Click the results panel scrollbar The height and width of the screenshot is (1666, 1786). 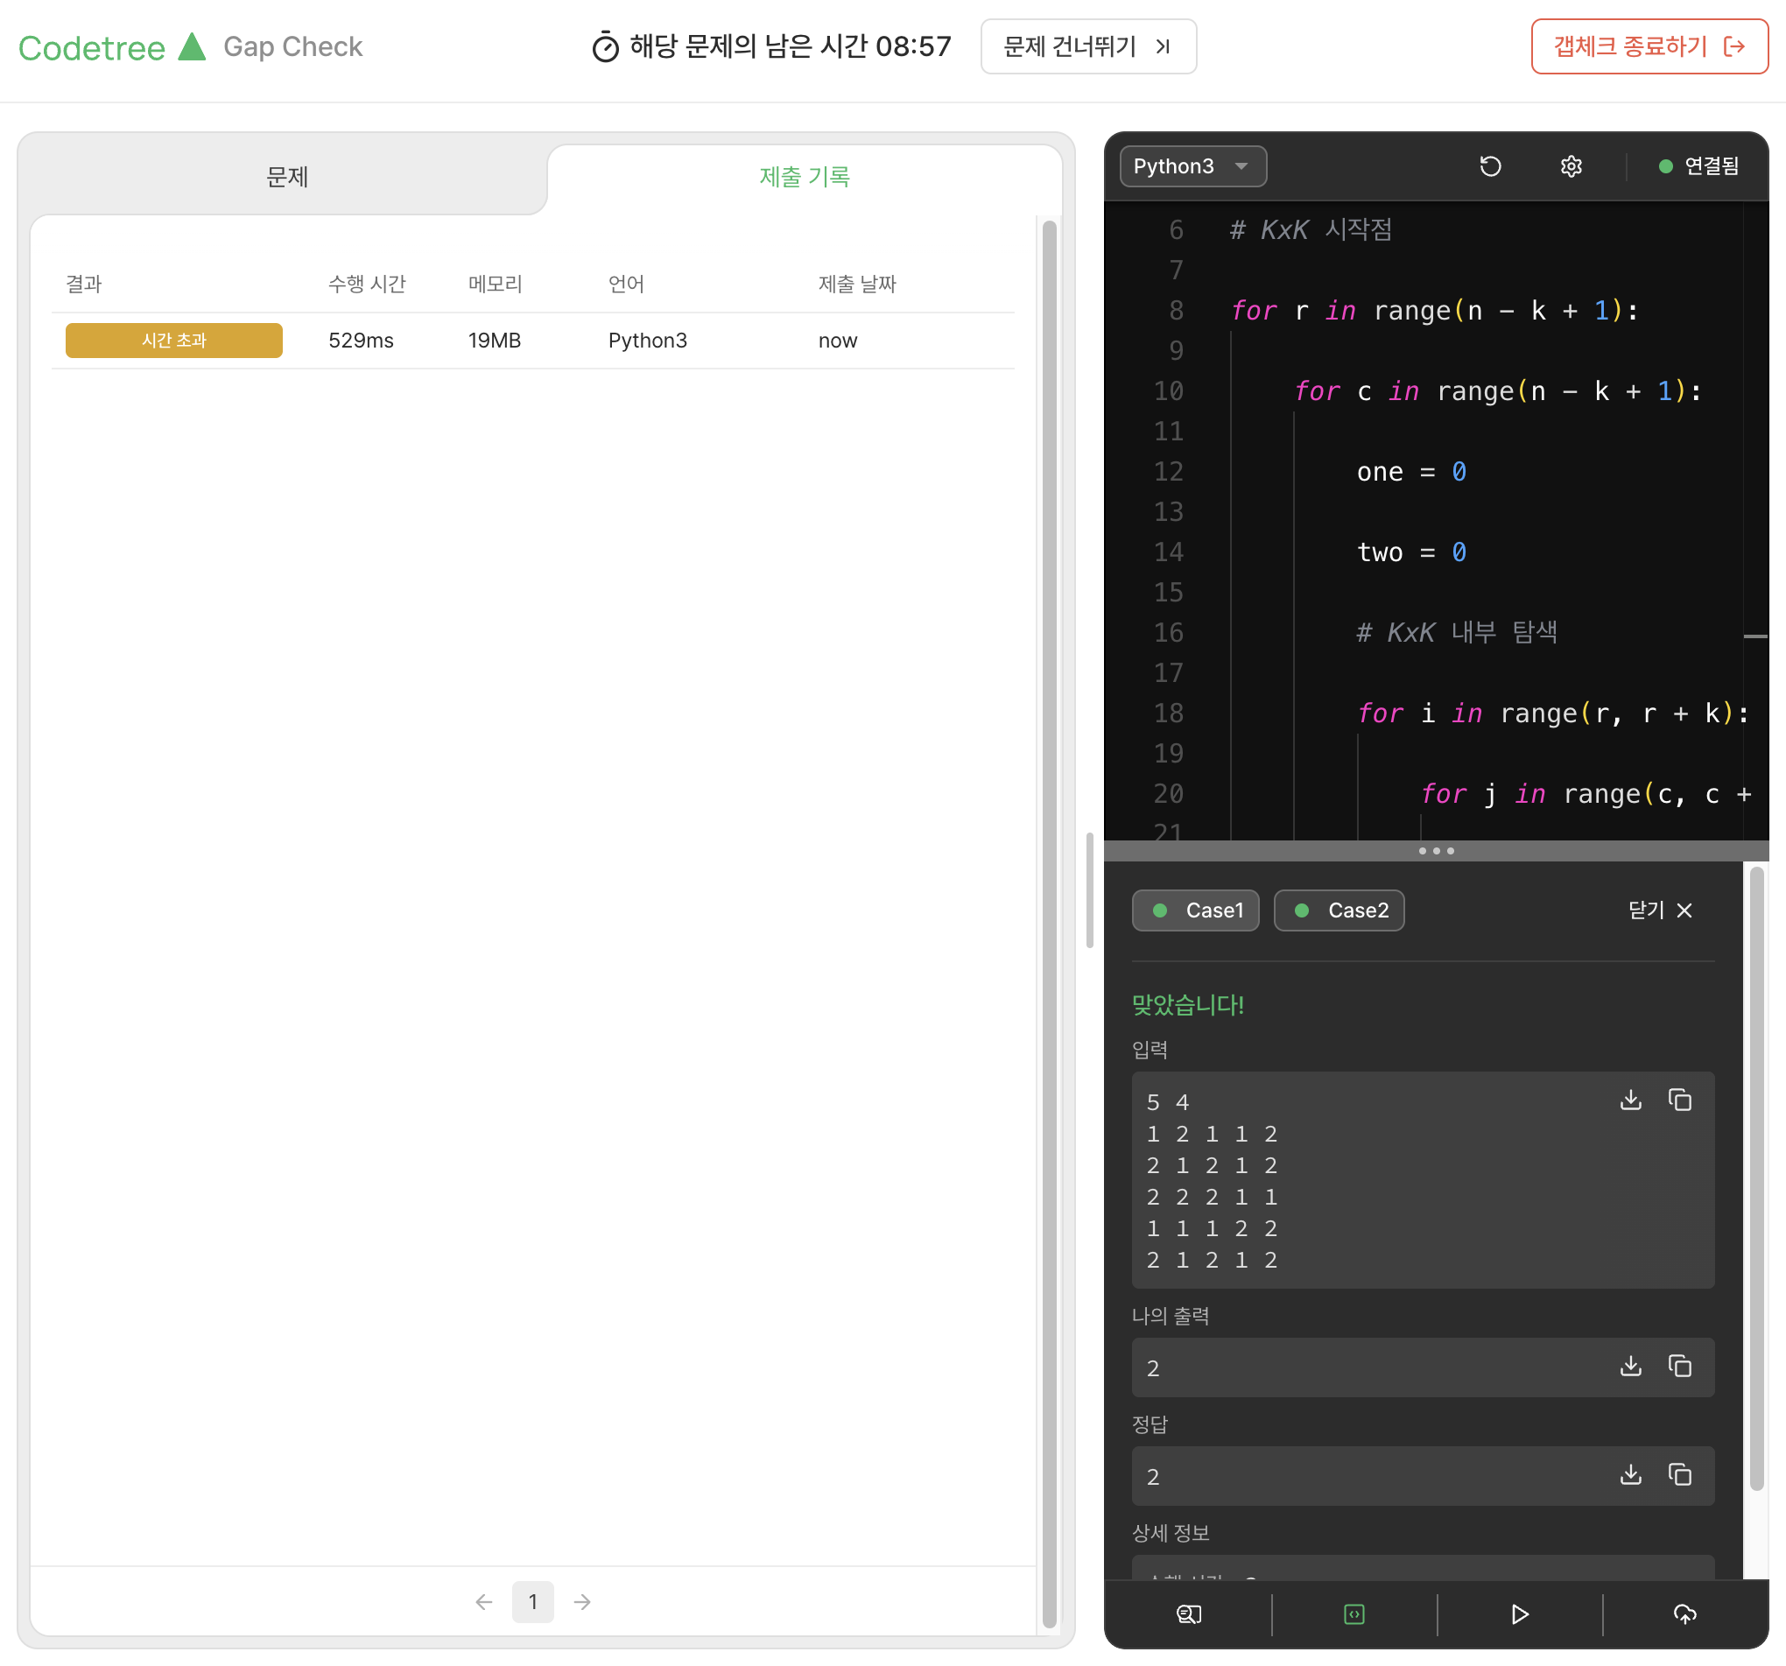tap(1756, 1178)
